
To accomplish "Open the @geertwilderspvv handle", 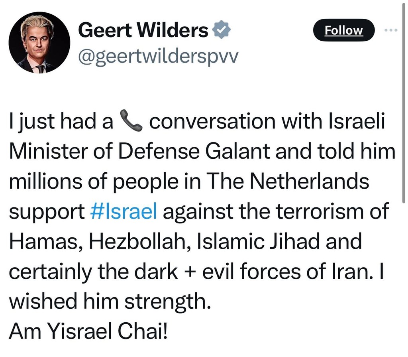I will [158, 57].
